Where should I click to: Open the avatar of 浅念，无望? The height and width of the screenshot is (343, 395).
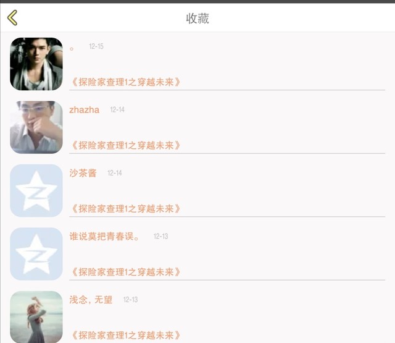click(x=36, y=317)
